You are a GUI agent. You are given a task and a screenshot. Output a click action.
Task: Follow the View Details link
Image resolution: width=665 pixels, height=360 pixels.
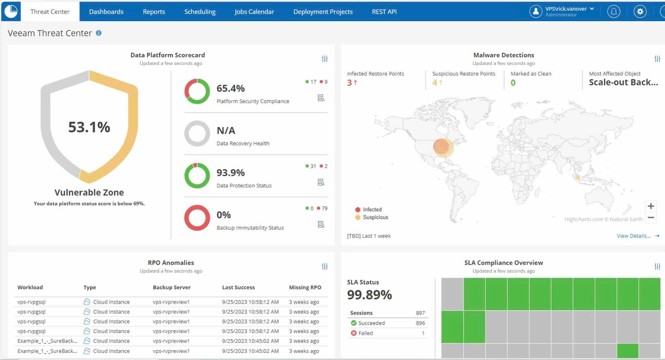[638, 236]
